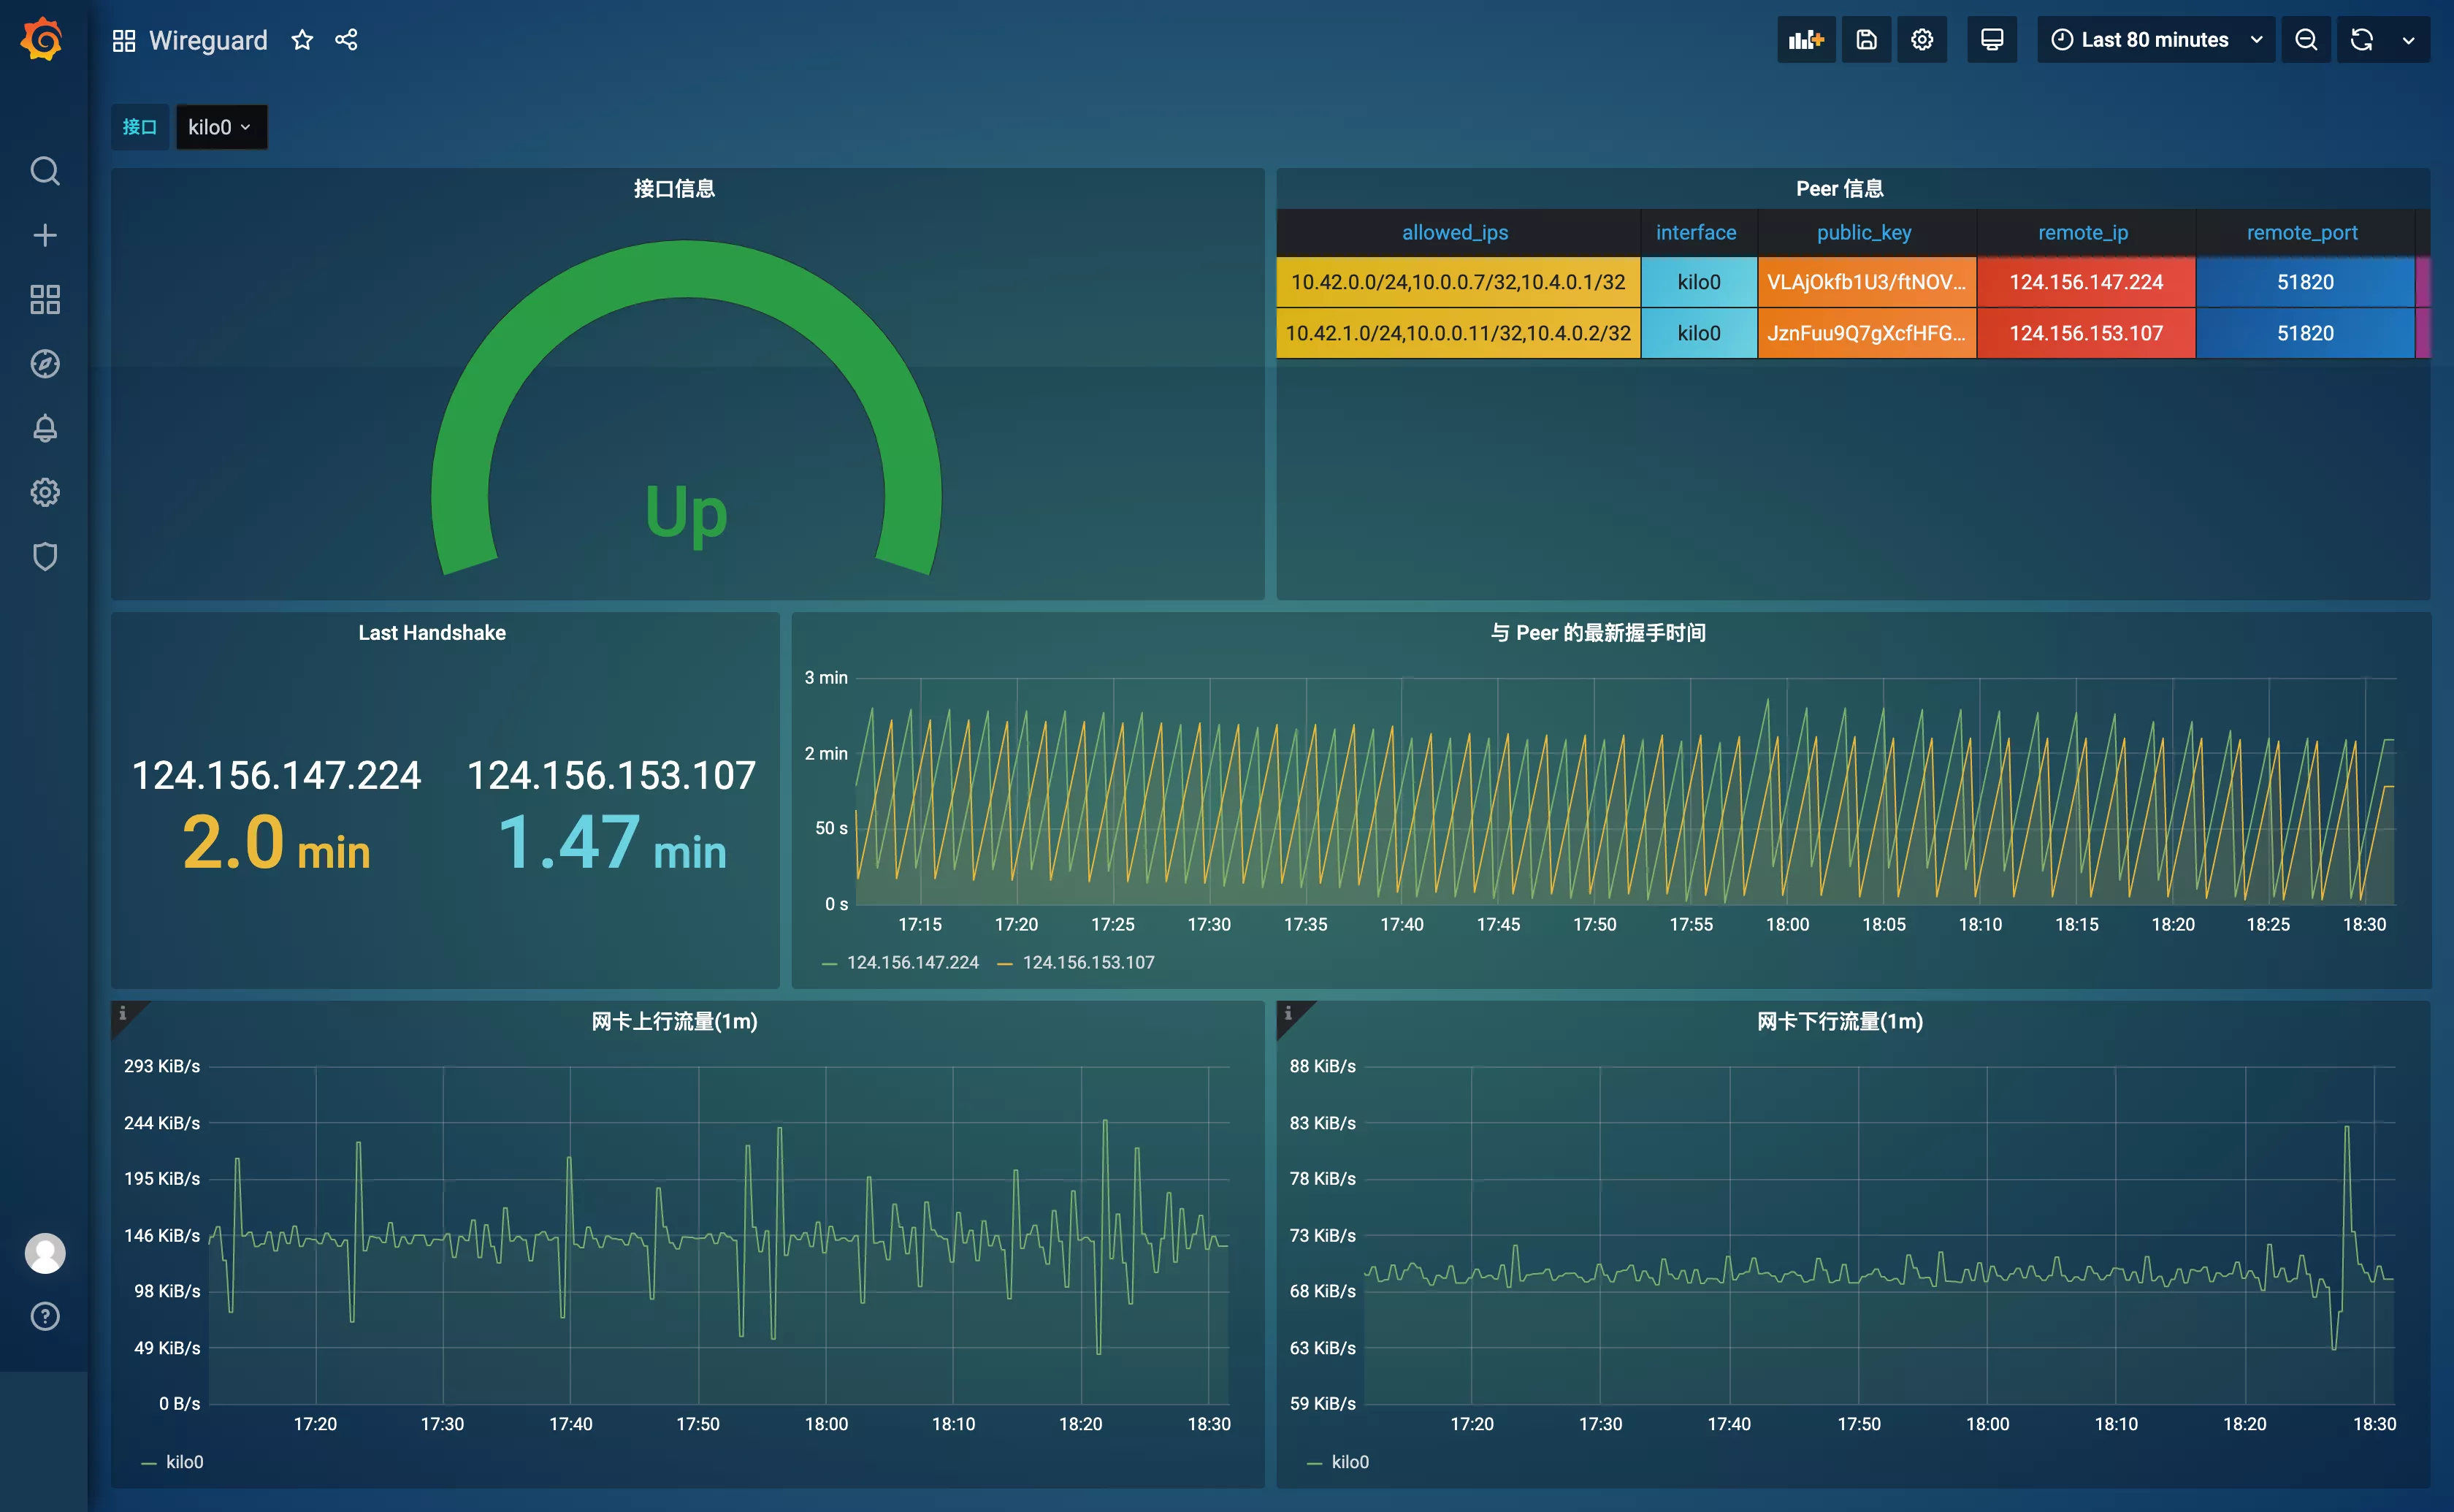Open Peer 信息 panel title menu
Viewport: 2454px width, 1512px height.
click(x=1839, y=189)
